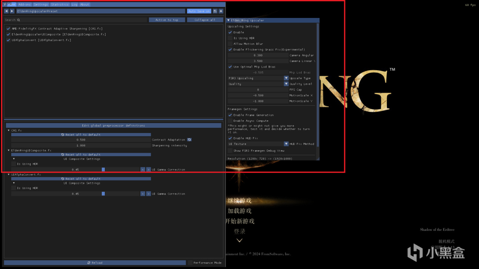Click Reset all to default under EldenRingUIComposite.fx
The height and width of the screenshot is (269, 479).
point(81,155)
